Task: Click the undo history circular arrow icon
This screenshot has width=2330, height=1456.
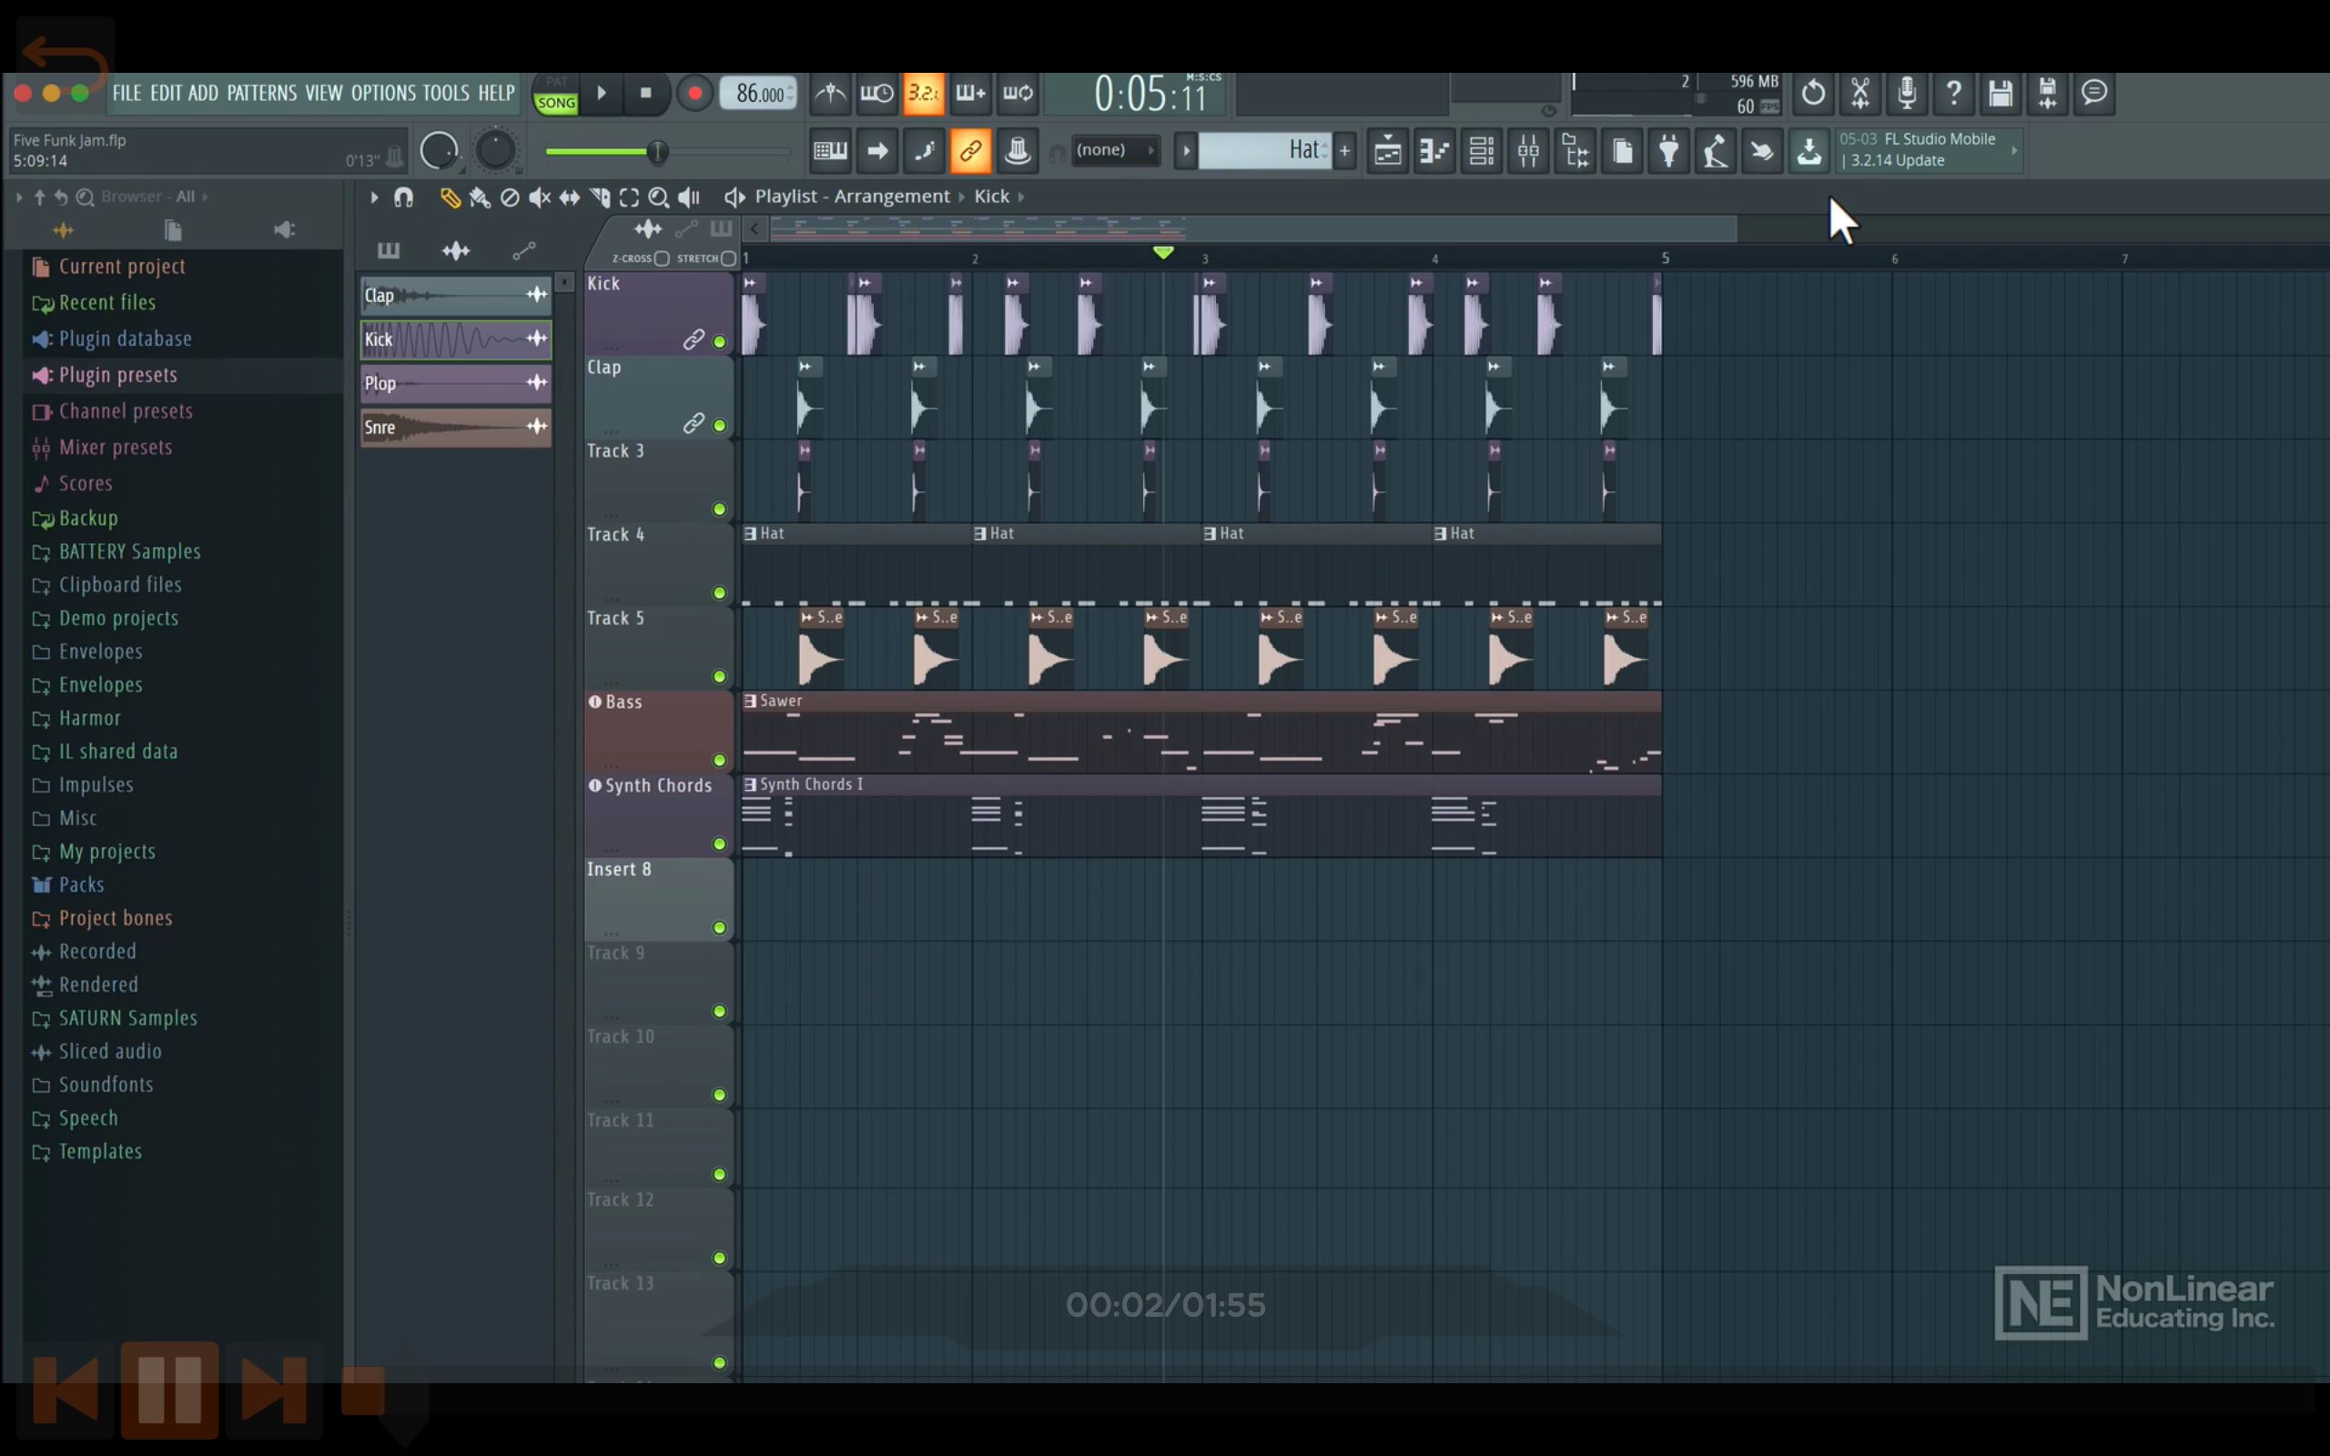Action: point(1812,94)
